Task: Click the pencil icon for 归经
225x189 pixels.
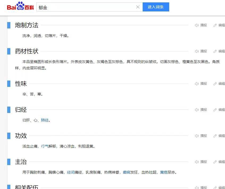Action: [215, 110]
